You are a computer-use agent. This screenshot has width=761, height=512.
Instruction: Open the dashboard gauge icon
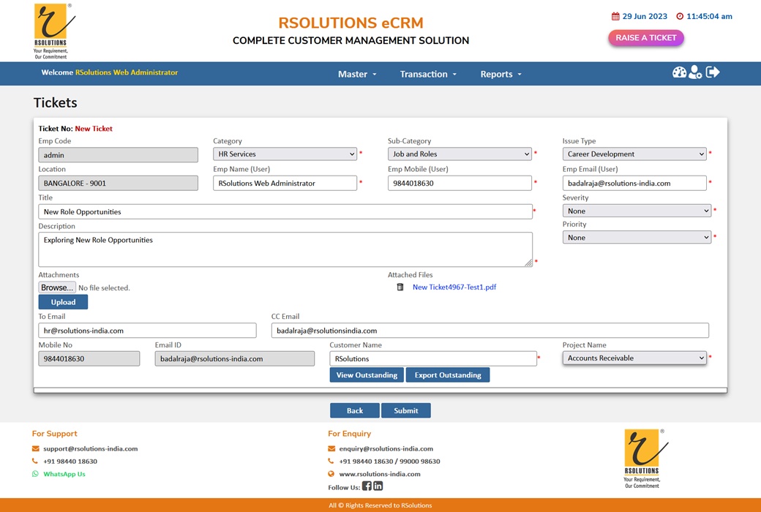pos(679,72)
